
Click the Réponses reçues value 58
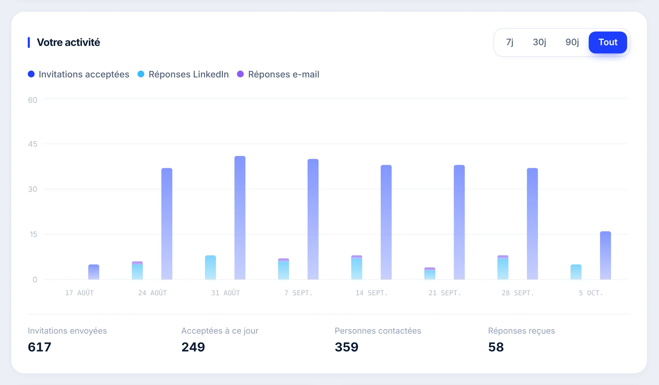click(496, 347)
